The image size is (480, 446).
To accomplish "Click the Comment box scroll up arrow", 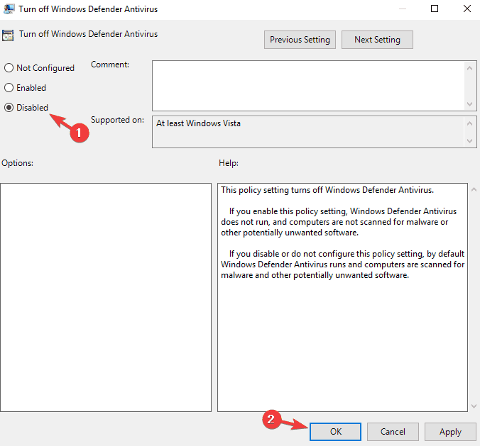I will 470,68.
